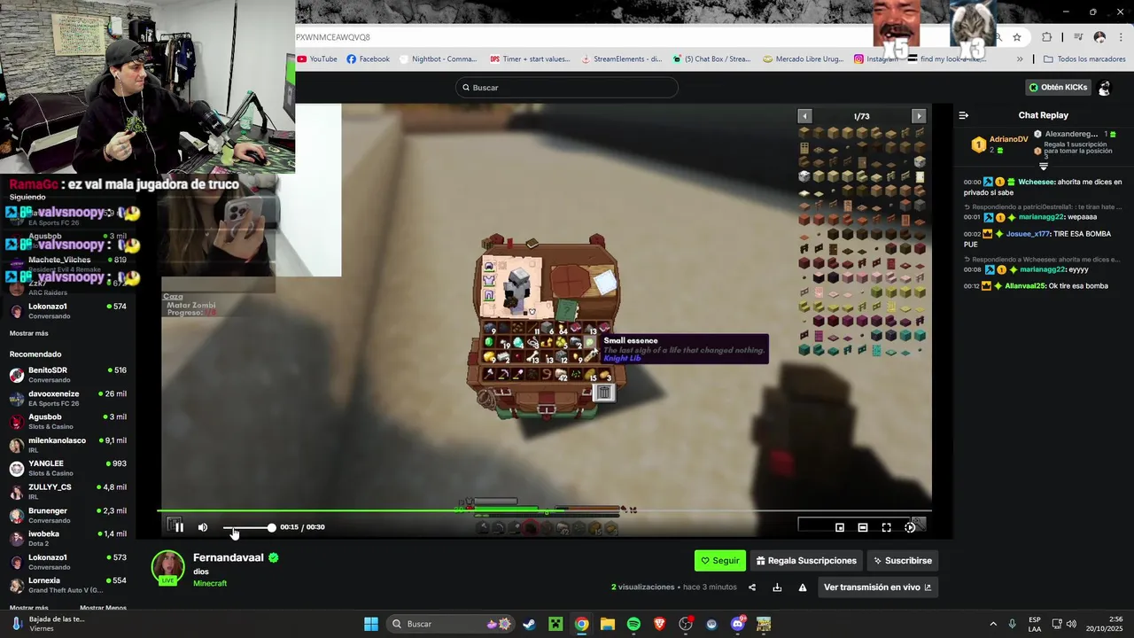Open Facebook bookmark
1134x638 pixels.
pos(368,59)
